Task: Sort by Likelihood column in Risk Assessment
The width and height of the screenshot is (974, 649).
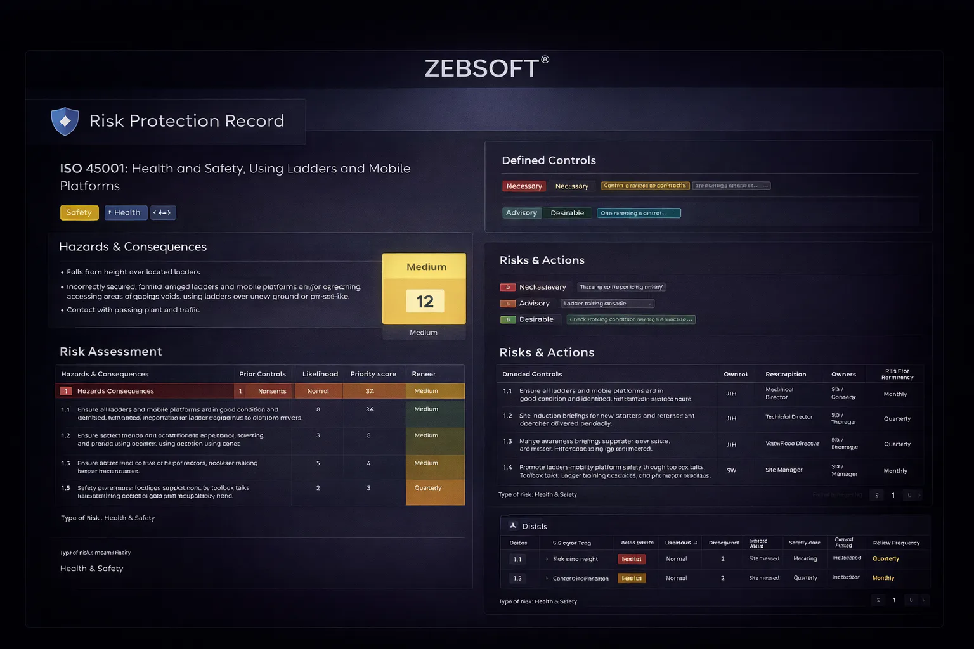Action: (x=320, y=374)
